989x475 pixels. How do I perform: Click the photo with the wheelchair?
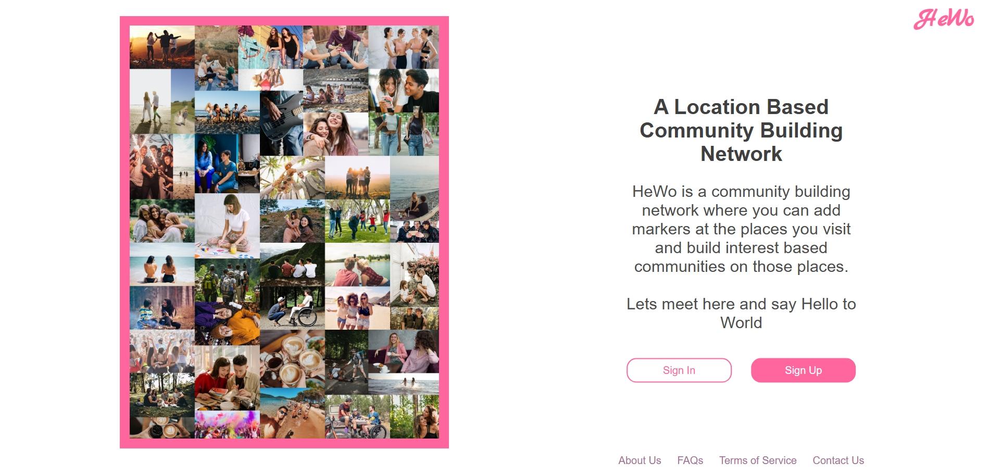point(292,308)
